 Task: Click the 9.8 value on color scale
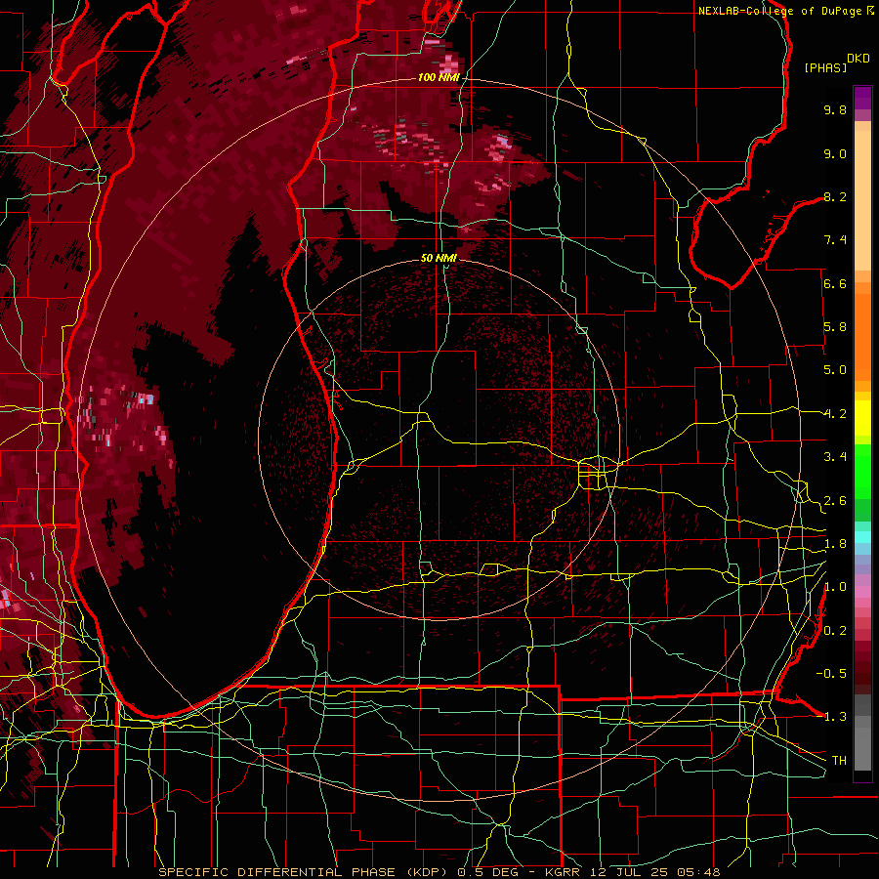tap(835, 109)
